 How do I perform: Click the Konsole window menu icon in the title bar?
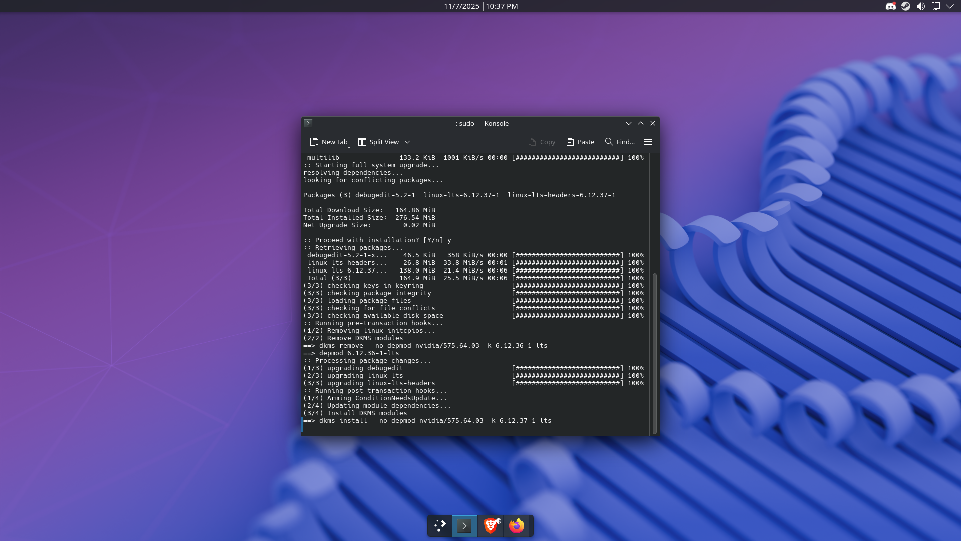coord(308,123)
